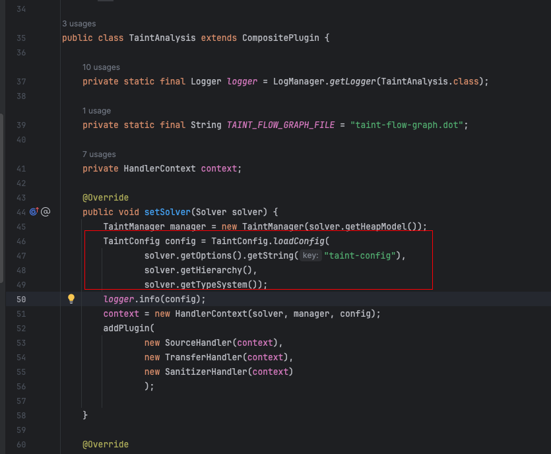Screen dimensions: 551x454
Task: Click 'new HandlerContext' constructor on line 51
Action: (x=201, y=313)
